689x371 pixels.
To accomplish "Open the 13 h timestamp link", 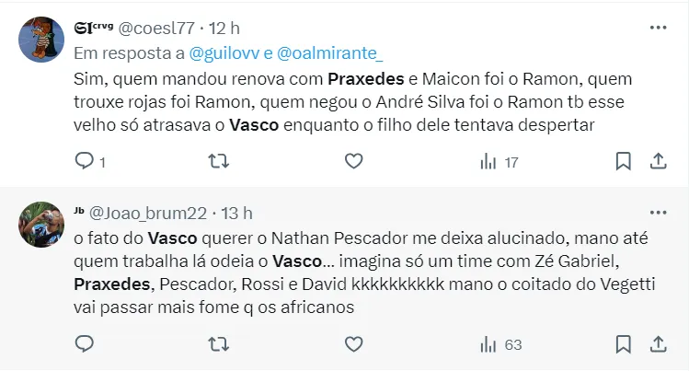I will point(236,214).
